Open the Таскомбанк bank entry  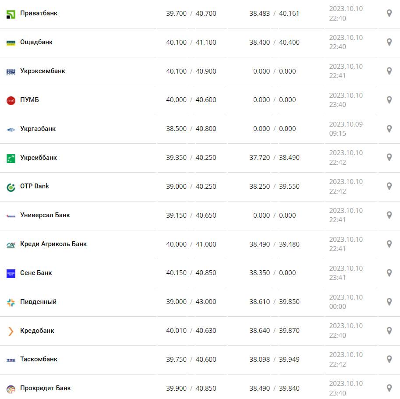39,359
